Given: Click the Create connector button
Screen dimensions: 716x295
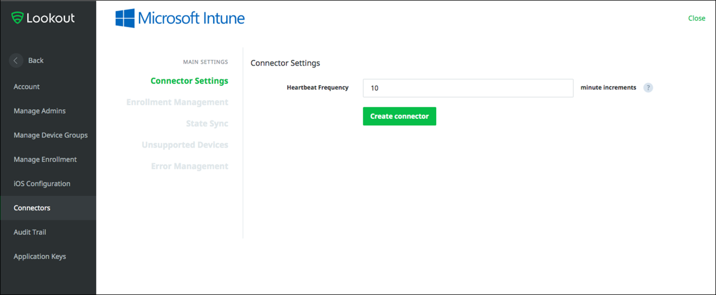Looking at the screenshot, I should pos(399,116).
